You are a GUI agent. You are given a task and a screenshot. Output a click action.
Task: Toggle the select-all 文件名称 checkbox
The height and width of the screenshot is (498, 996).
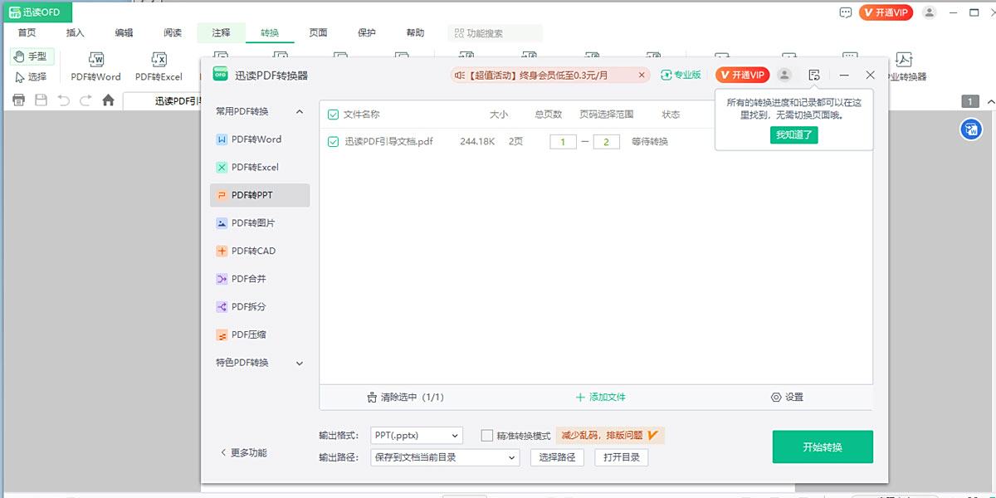point(333,115)
